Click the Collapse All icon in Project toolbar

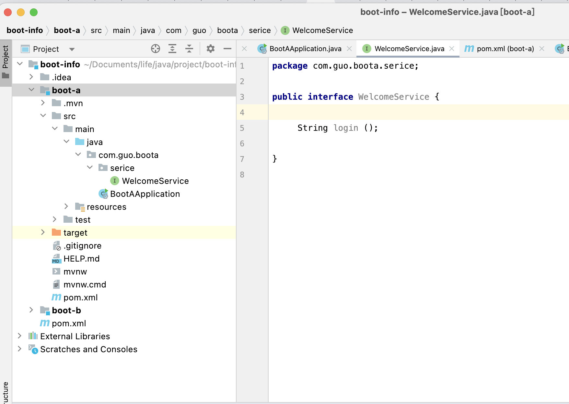coord(189,49)
